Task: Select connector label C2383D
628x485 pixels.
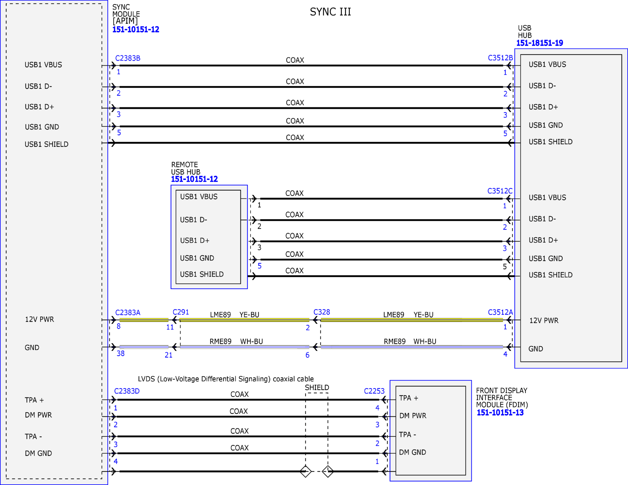Action: click(127, 391)
